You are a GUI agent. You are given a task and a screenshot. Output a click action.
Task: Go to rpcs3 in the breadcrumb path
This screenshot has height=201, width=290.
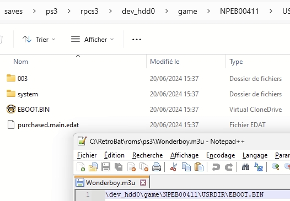(89, 11)
